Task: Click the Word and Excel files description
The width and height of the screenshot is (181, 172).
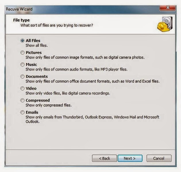Action: pyautogui.click(x=93, y=81)
